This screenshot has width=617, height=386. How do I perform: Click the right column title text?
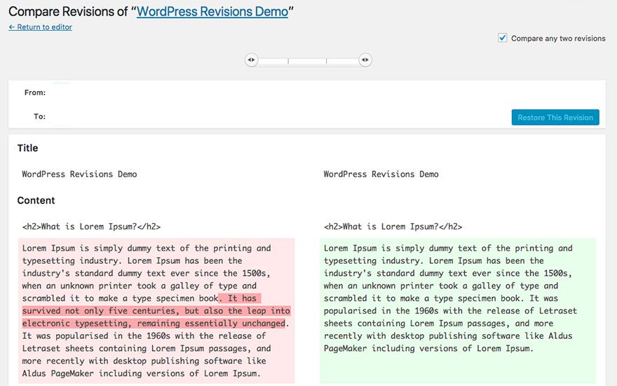pos(381,174)
